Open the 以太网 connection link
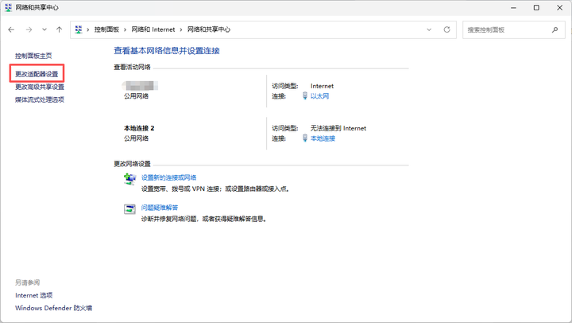Image resolution: width=572 pixels, height=323 pixels. [x=319, y=96]
